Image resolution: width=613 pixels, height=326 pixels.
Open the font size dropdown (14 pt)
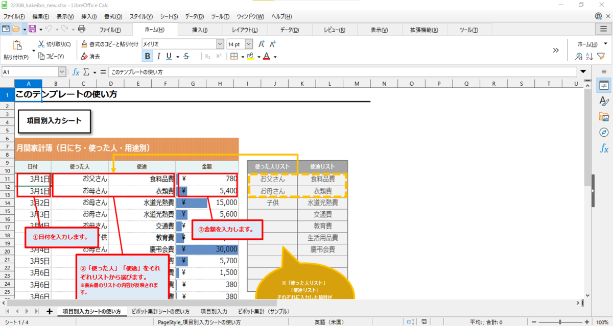coord(249,44)
